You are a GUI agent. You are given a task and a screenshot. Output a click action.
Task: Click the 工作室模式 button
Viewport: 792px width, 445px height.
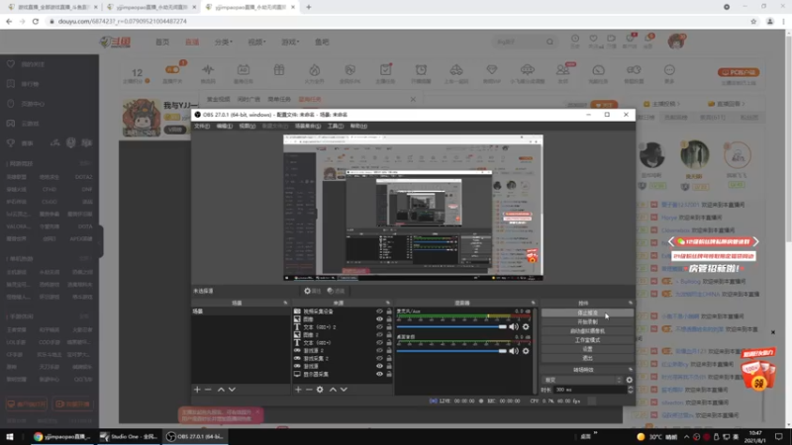[587, 340]
